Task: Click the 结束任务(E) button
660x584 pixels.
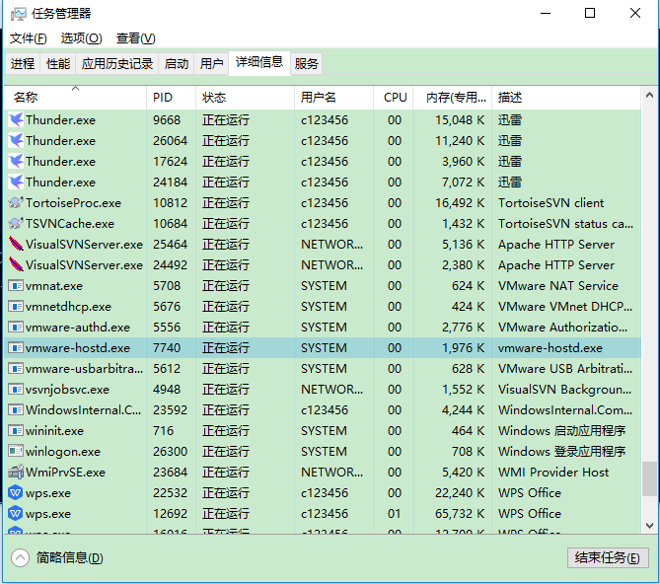Action: (x=608, y=558)
